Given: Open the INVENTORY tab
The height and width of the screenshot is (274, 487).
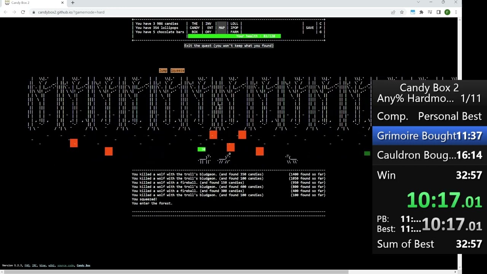Looking at the screenshot, I should [x=208, y=28].
